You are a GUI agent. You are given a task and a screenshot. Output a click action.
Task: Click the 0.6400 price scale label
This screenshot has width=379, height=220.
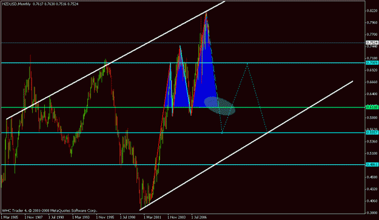pos(372,94)
